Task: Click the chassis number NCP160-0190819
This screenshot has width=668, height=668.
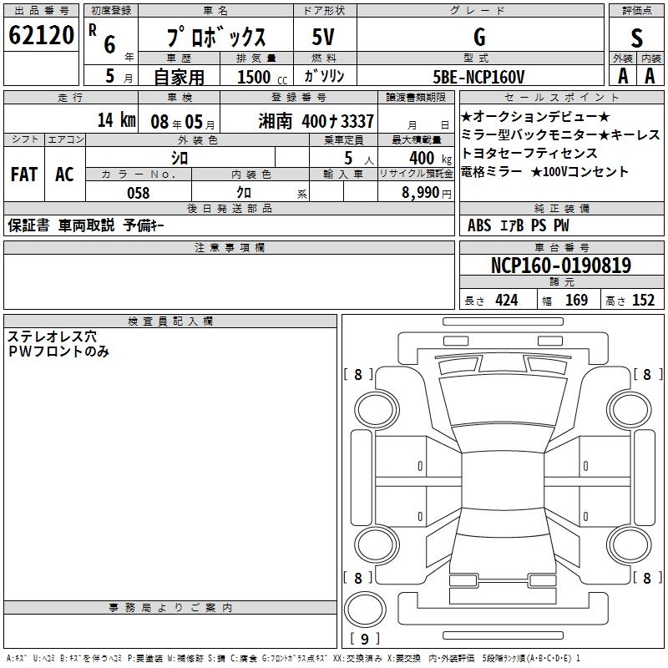Action: point(561,266)
